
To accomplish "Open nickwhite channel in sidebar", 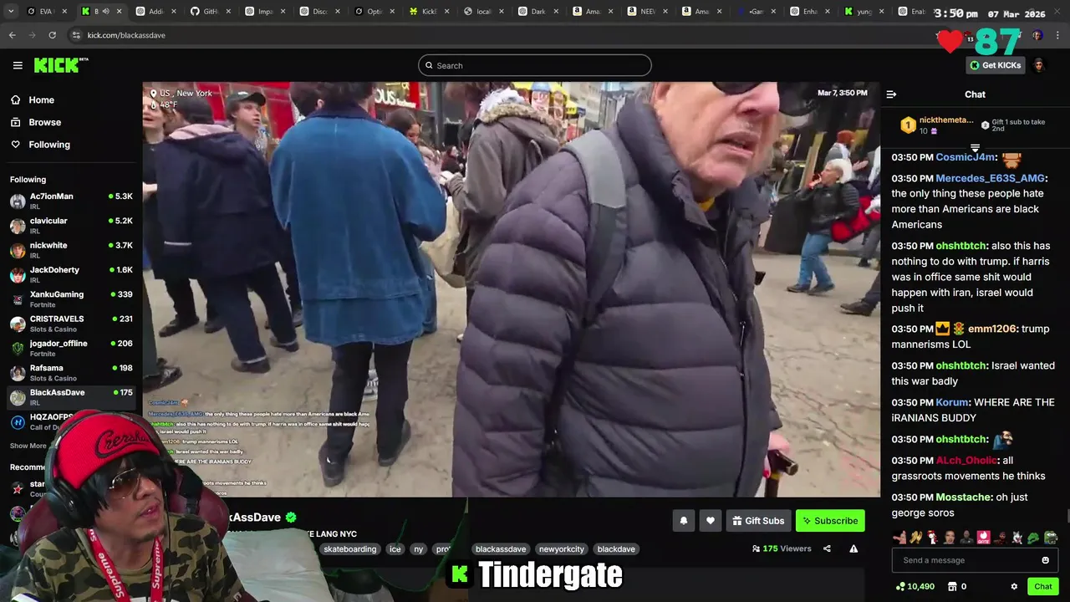I will coord(71,250).
